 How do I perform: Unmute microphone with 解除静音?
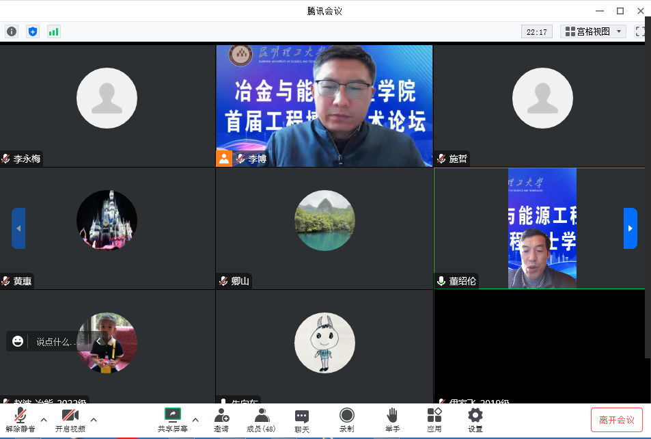click(20, 419)
